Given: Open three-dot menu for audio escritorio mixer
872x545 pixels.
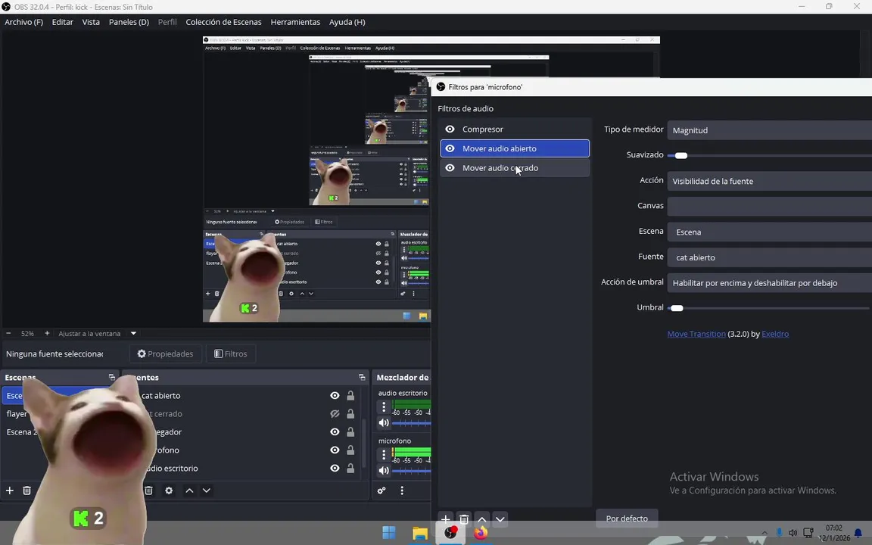Looking at the screenshot, I should coord(384,407).
